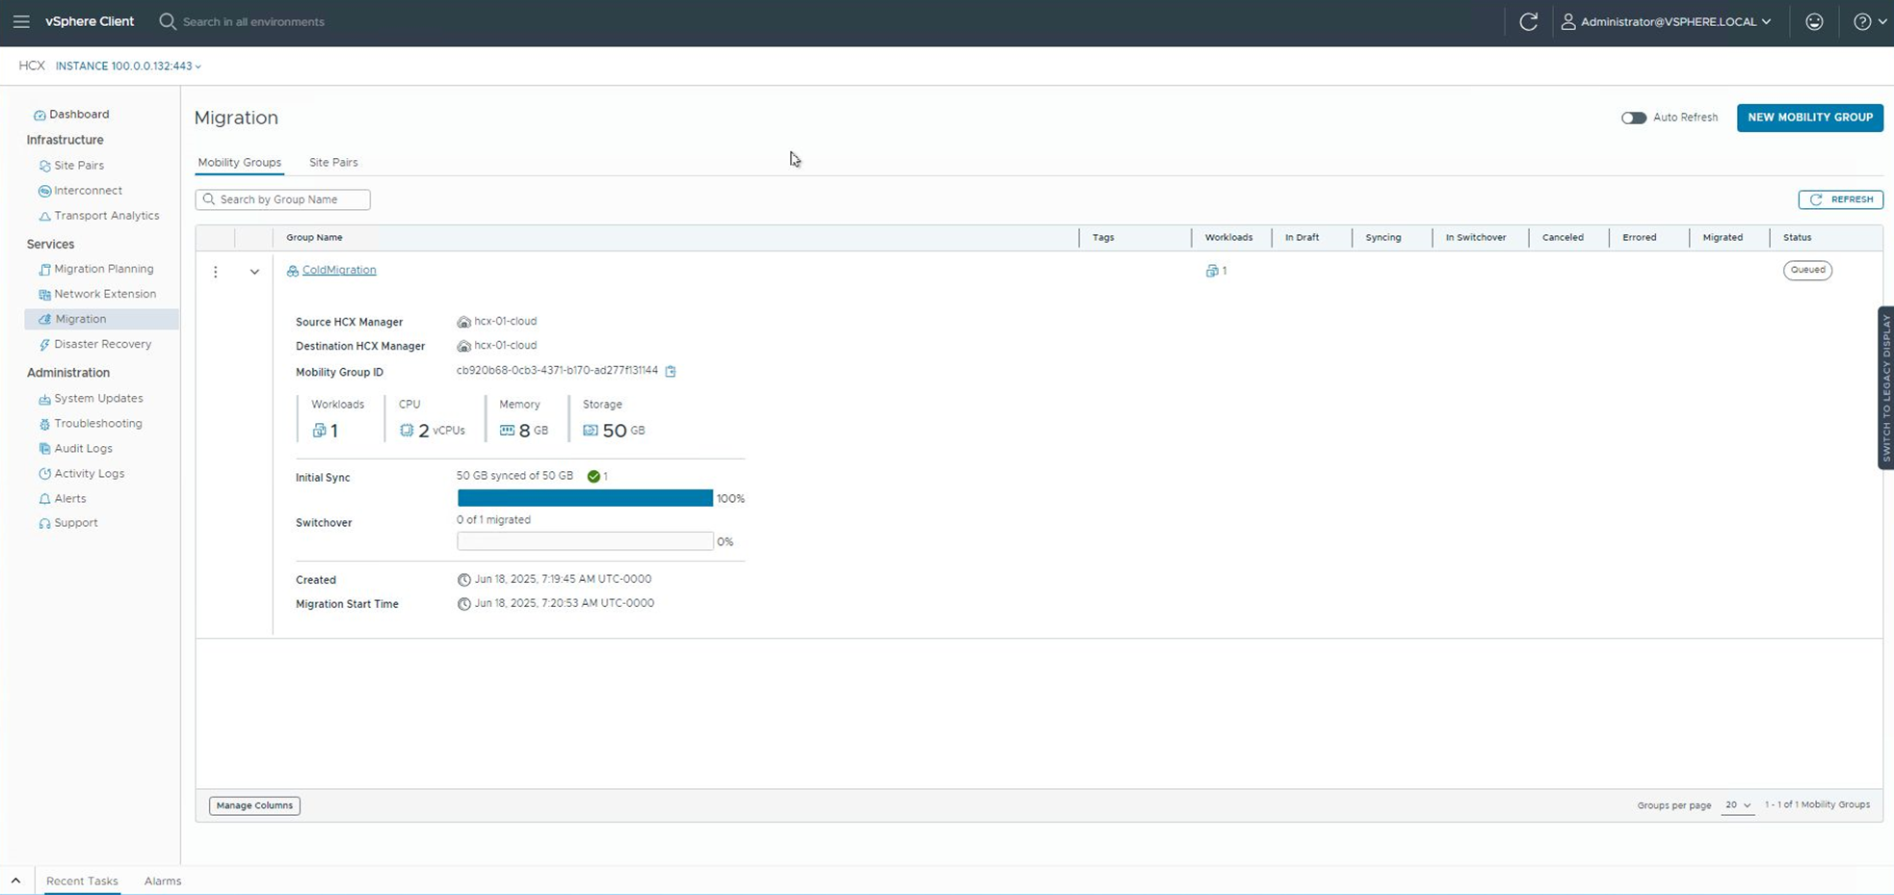Open the Groups per page dropdown
The height and width of the screenshot is (895, 1894).
1738,805
